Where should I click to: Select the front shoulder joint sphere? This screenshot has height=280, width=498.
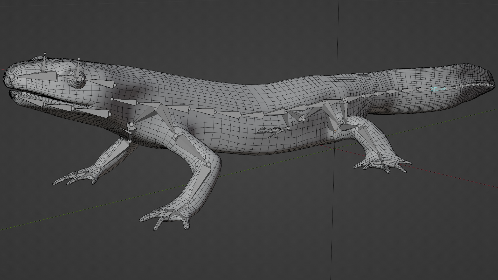132,125
